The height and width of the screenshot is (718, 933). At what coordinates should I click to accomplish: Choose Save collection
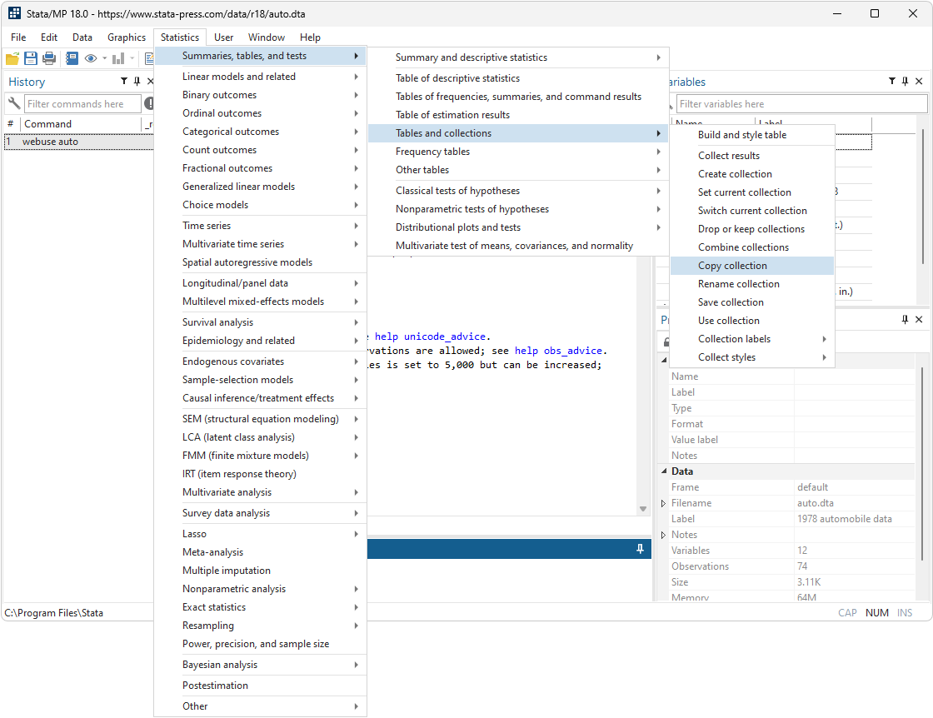click(x=752, y=303)
